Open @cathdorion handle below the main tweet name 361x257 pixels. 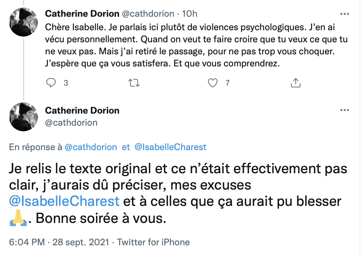[x=71, y=122]
